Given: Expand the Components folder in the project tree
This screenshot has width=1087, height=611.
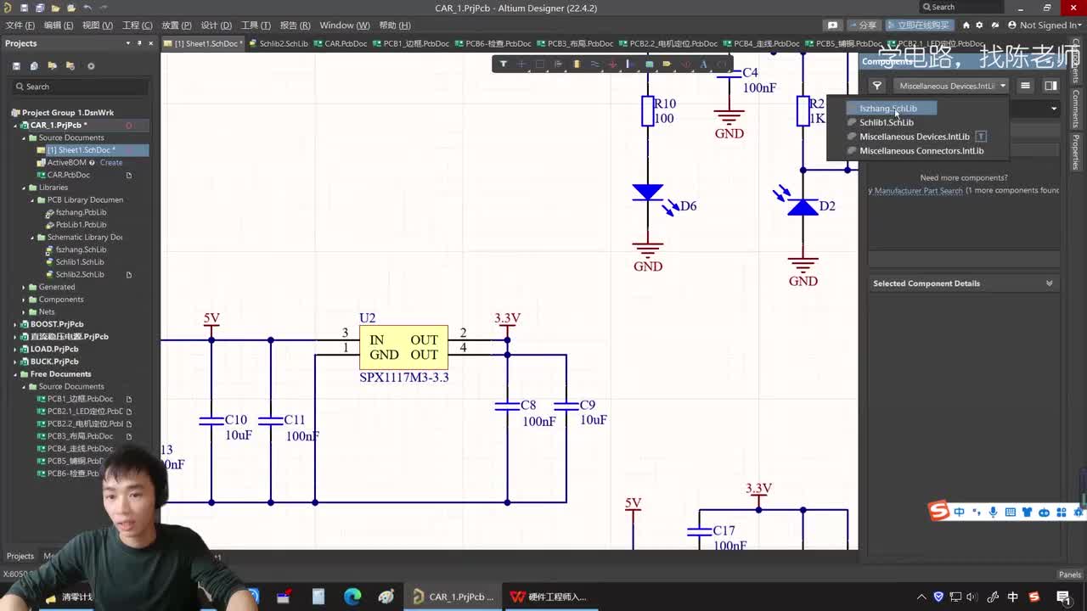Looking at the screenshot, I should pyautogui.click(x=24, y=300).
